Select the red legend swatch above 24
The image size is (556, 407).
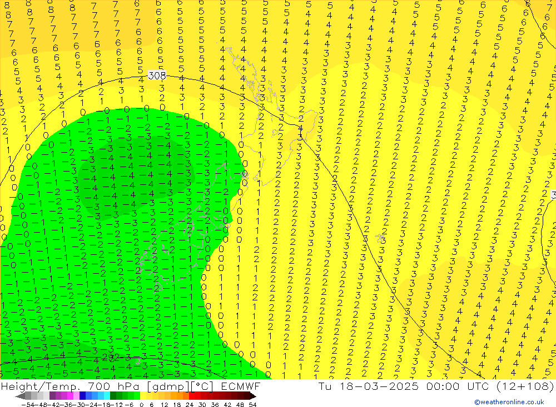192,396
